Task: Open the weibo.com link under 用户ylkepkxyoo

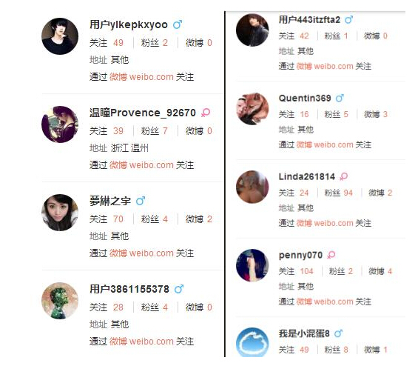Action: pos(152,77)
